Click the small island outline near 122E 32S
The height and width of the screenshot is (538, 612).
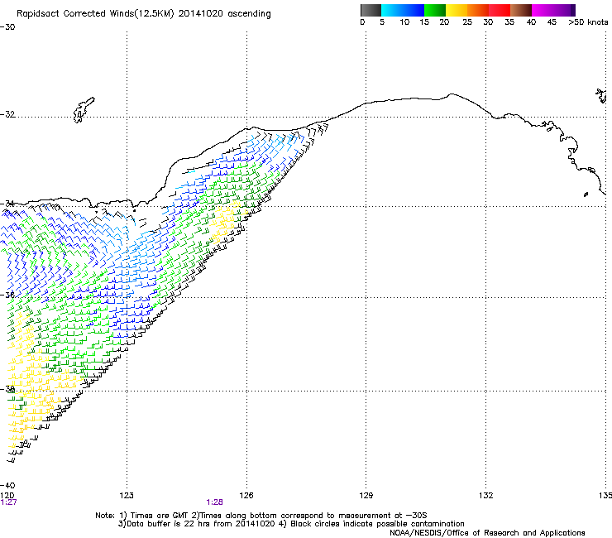[84, 110]
